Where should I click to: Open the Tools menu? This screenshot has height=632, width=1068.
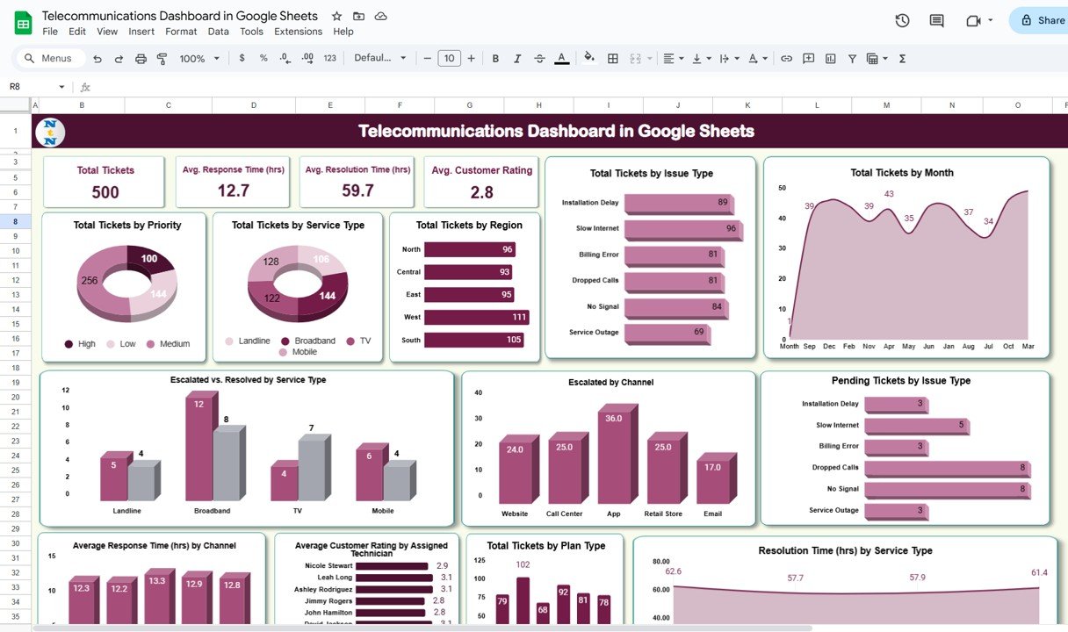click(251, 32)
